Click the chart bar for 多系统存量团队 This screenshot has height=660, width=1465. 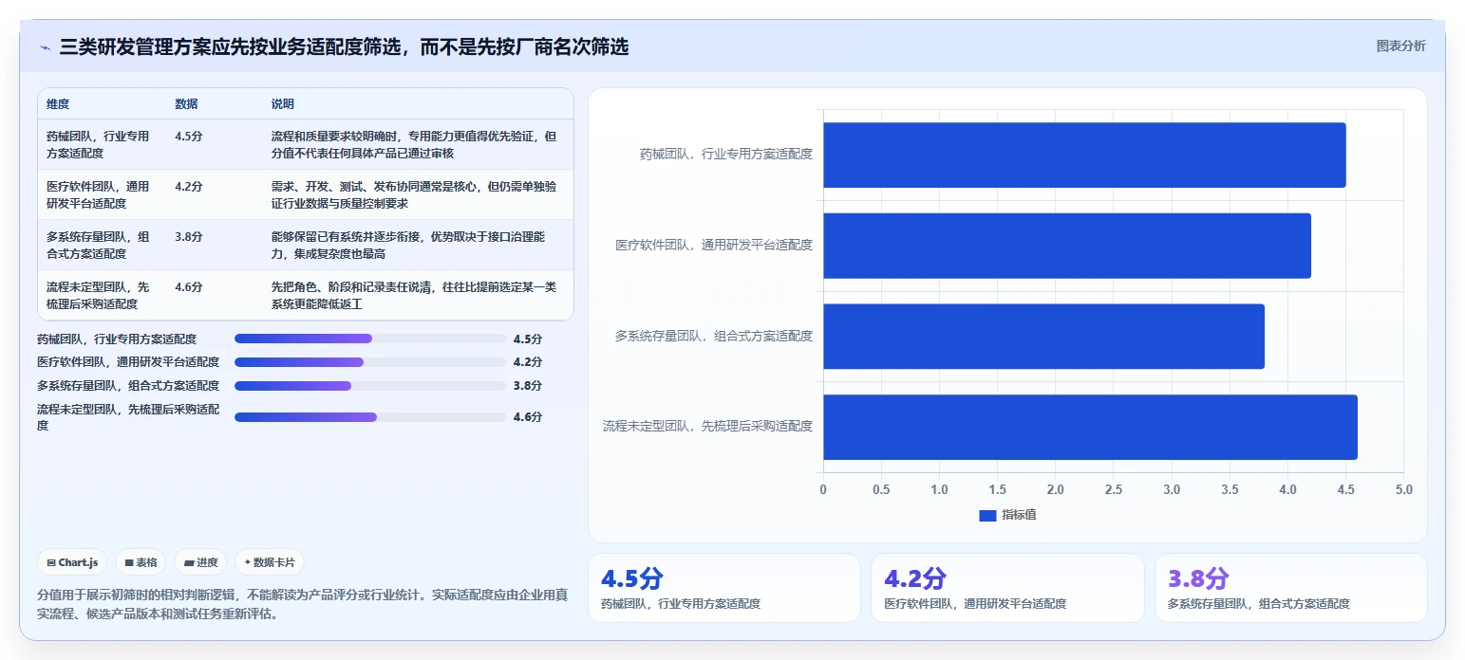point(1043,336)
